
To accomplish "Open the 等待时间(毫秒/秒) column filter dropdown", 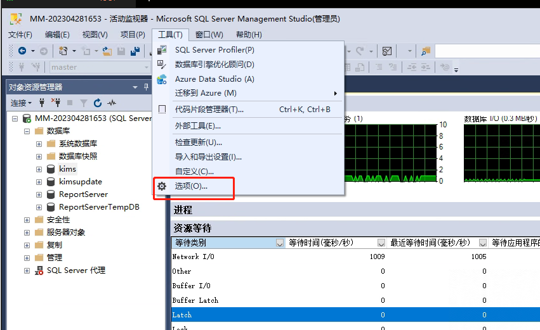I will (381, 243).
